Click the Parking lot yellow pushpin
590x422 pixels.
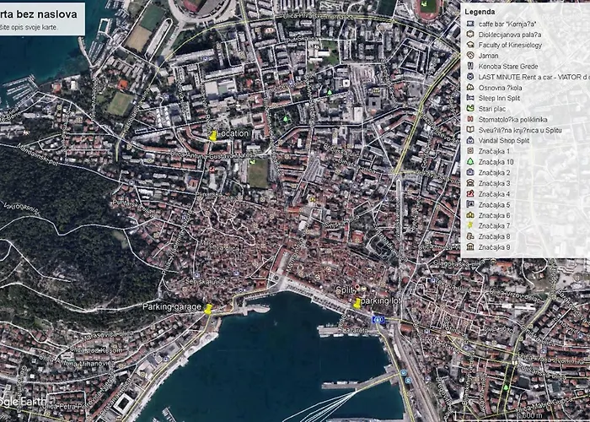[x=357, y=302]
